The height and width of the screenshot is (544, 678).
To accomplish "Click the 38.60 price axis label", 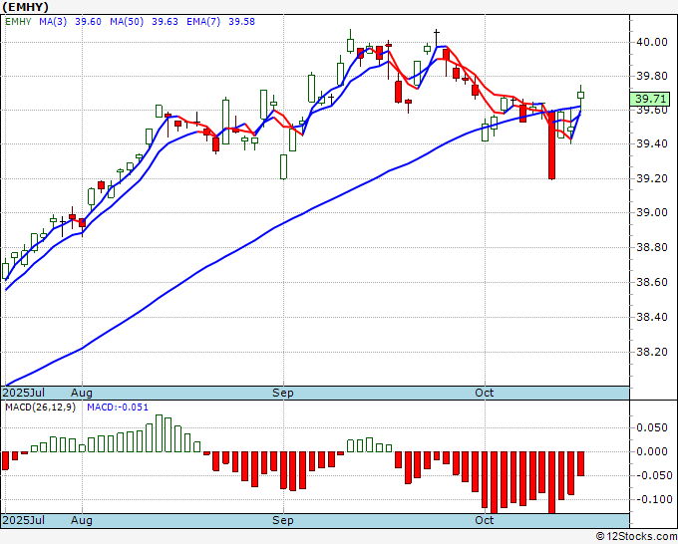I will point(652,282).
